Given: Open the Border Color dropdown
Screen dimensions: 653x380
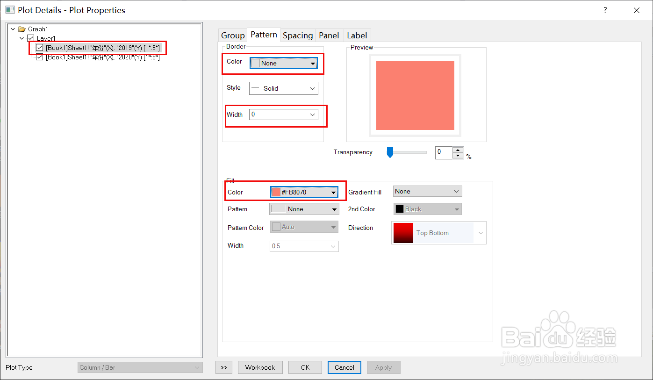Looking at the screenshot, I should [x=284, y=63].
